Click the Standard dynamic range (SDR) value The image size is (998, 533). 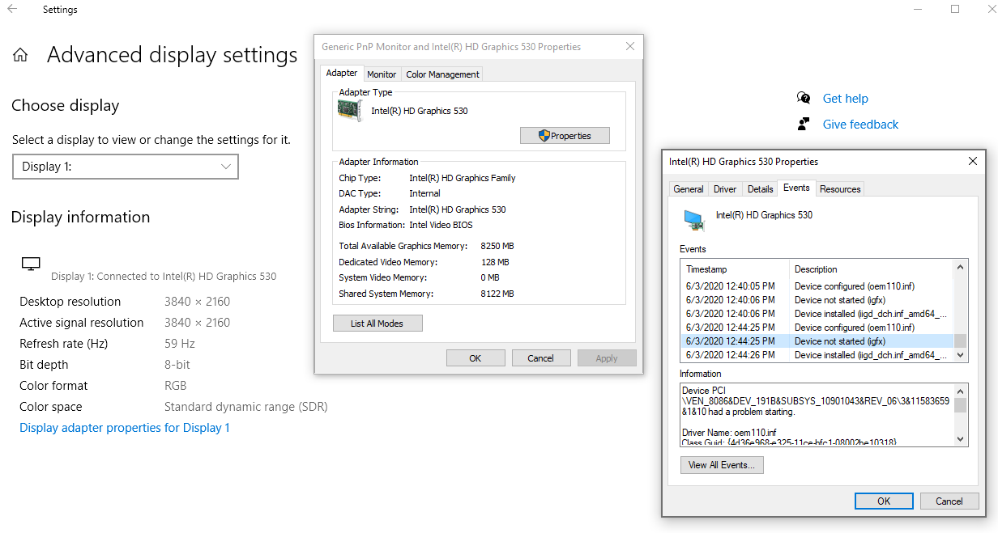246,407
